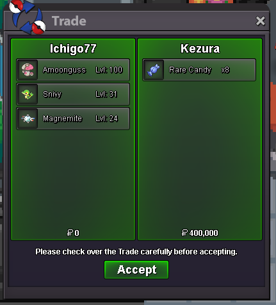
Task: Click the Snivy sprite icon
Action: pyautogui.click(x=28, y=94)
